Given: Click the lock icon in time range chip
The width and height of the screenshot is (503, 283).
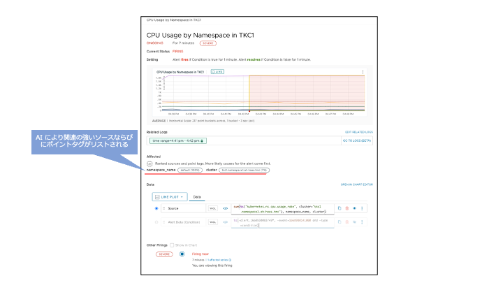Looking at the screenshot, I should click(202, 141).
